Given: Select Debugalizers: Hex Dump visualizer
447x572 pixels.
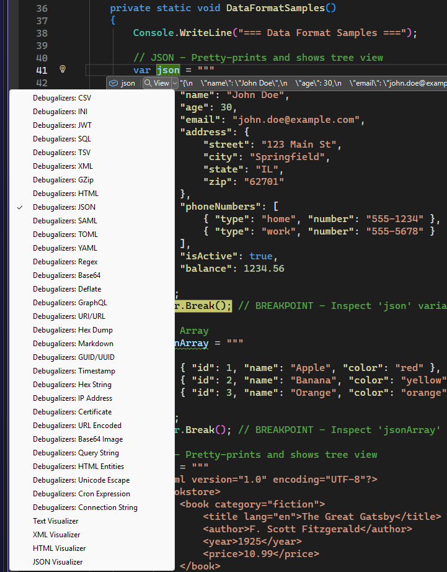Looking at the screenshot, I should tap(92, 330).
